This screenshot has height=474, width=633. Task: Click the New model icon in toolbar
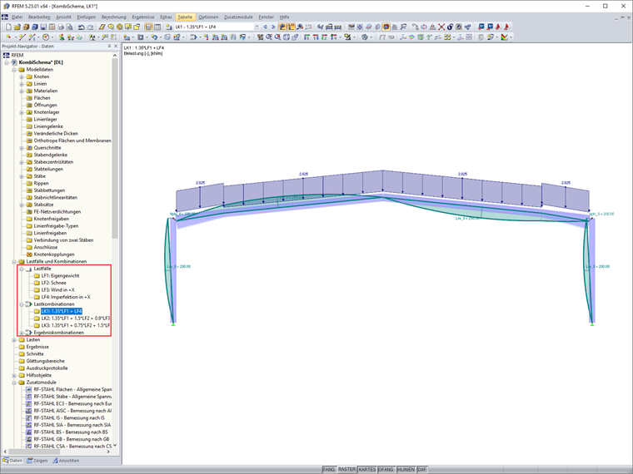click(8, 27)
